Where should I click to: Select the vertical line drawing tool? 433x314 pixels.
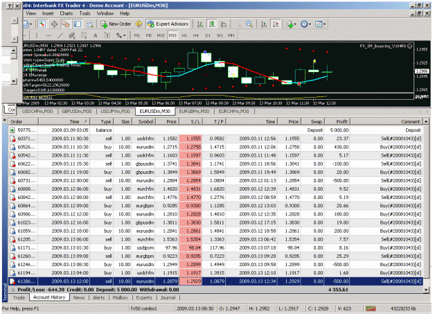point(36,35)
